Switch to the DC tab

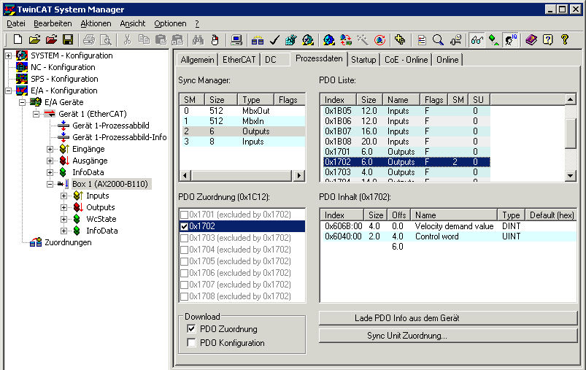pos(271,60)
